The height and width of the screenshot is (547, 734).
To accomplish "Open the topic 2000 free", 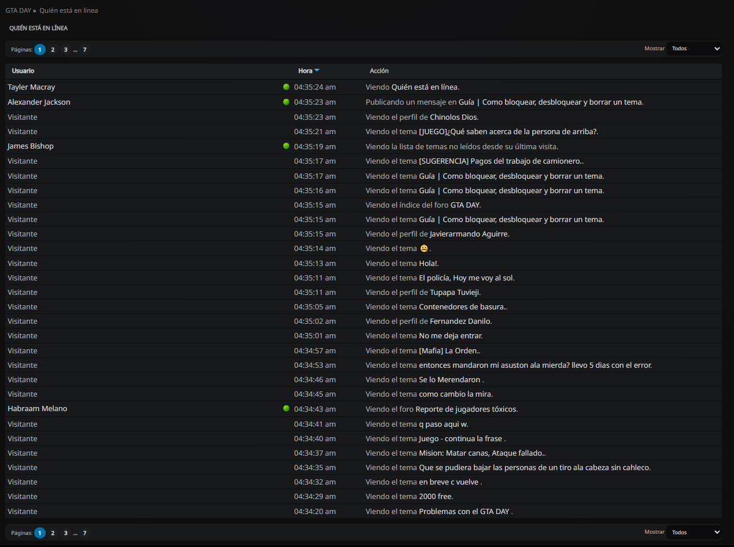I will [x=435, y=497].
